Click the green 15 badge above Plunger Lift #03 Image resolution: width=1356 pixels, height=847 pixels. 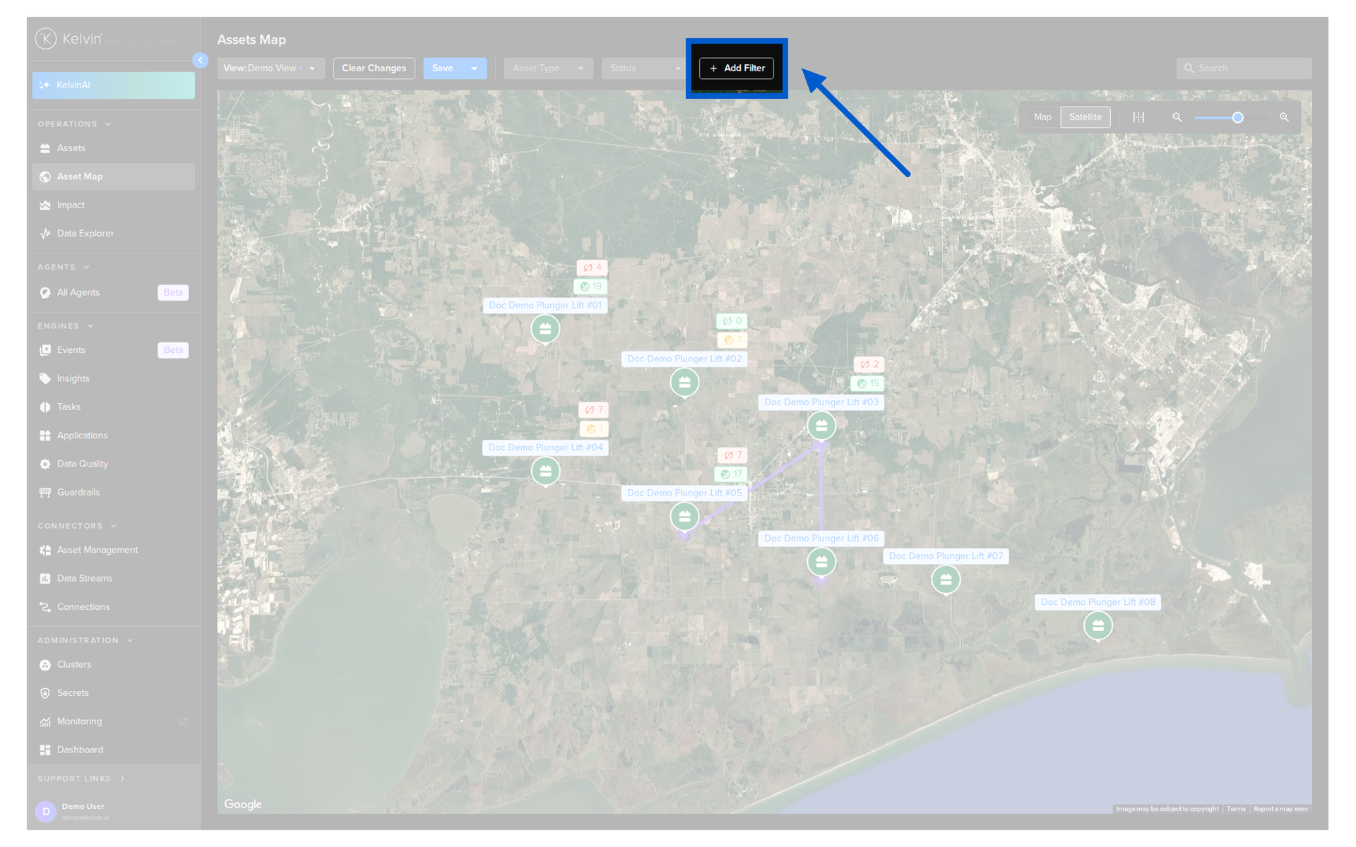(x=868, y=383)
